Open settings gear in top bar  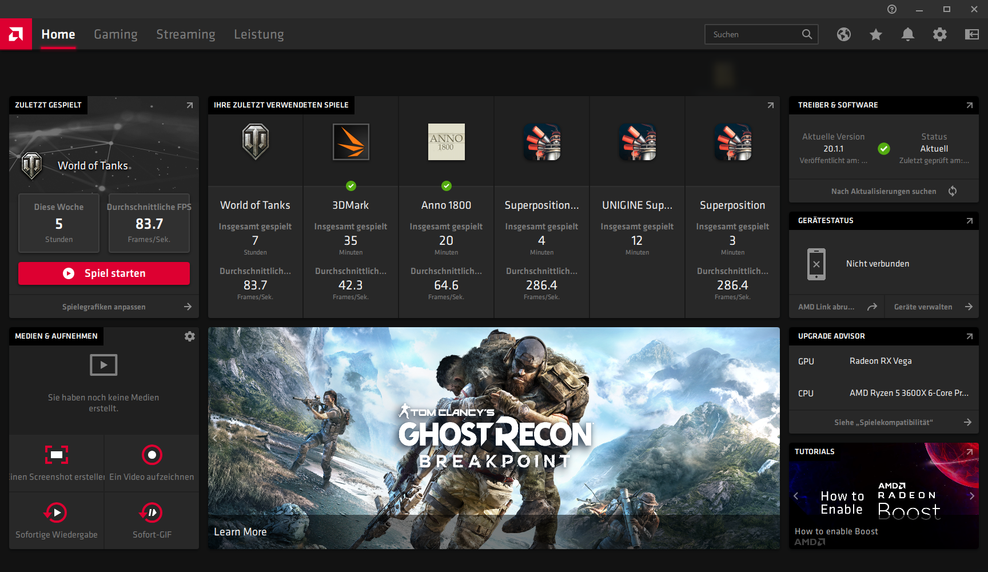pos(940,34)
